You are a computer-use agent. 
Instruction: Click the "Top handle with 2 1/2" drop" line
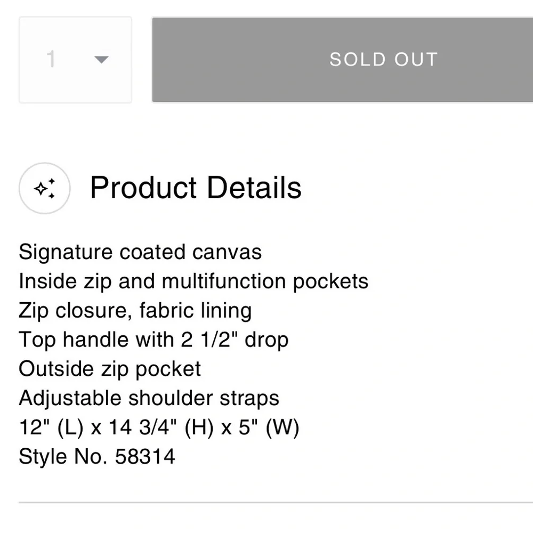(154, 340)
